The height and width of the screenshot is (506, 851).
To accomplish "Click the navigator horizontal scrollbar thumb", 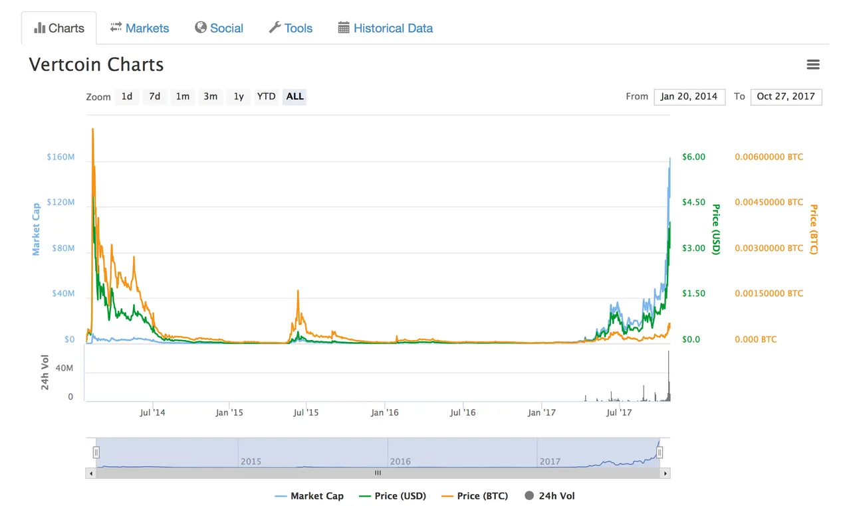I will point(378,473).
